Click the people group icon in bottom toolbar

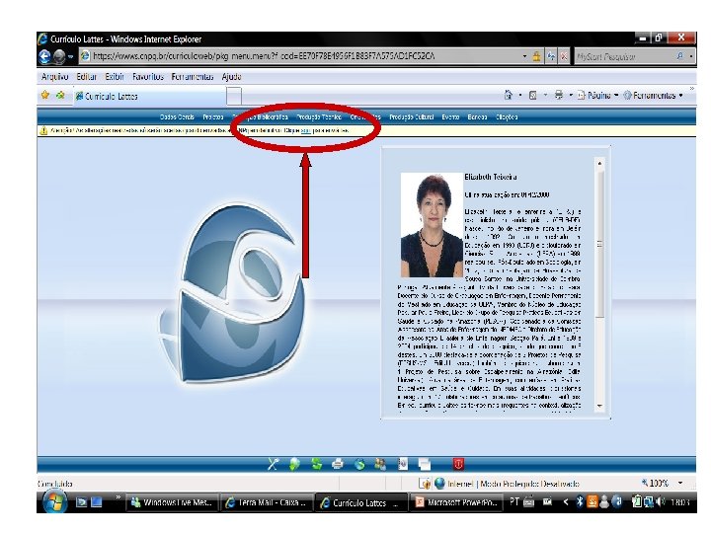tap(380, 464)
